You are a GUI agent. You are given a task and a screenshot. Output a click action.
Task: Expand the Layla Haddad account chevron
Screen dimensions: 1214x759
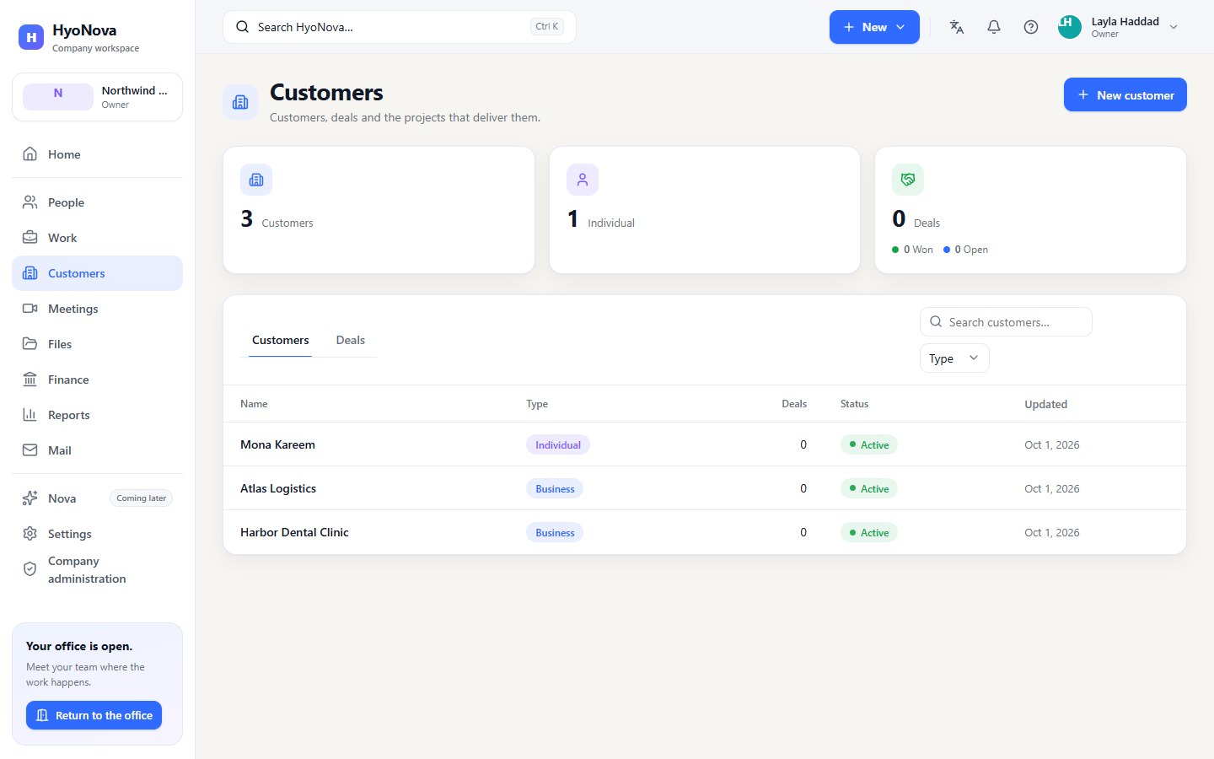[1174, 27]
